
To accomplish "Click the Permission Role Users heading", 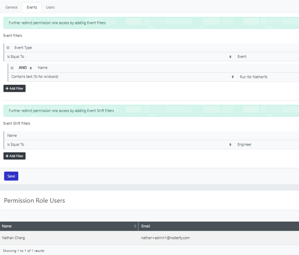I will 34,201.
